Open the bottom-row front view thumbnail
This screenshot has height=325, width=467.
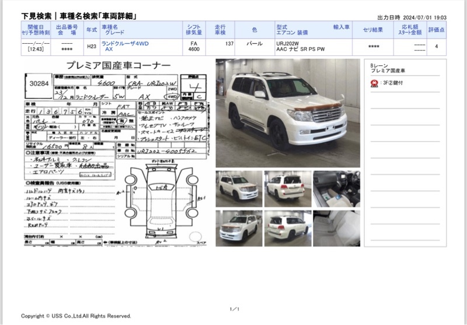pos(239,229)
